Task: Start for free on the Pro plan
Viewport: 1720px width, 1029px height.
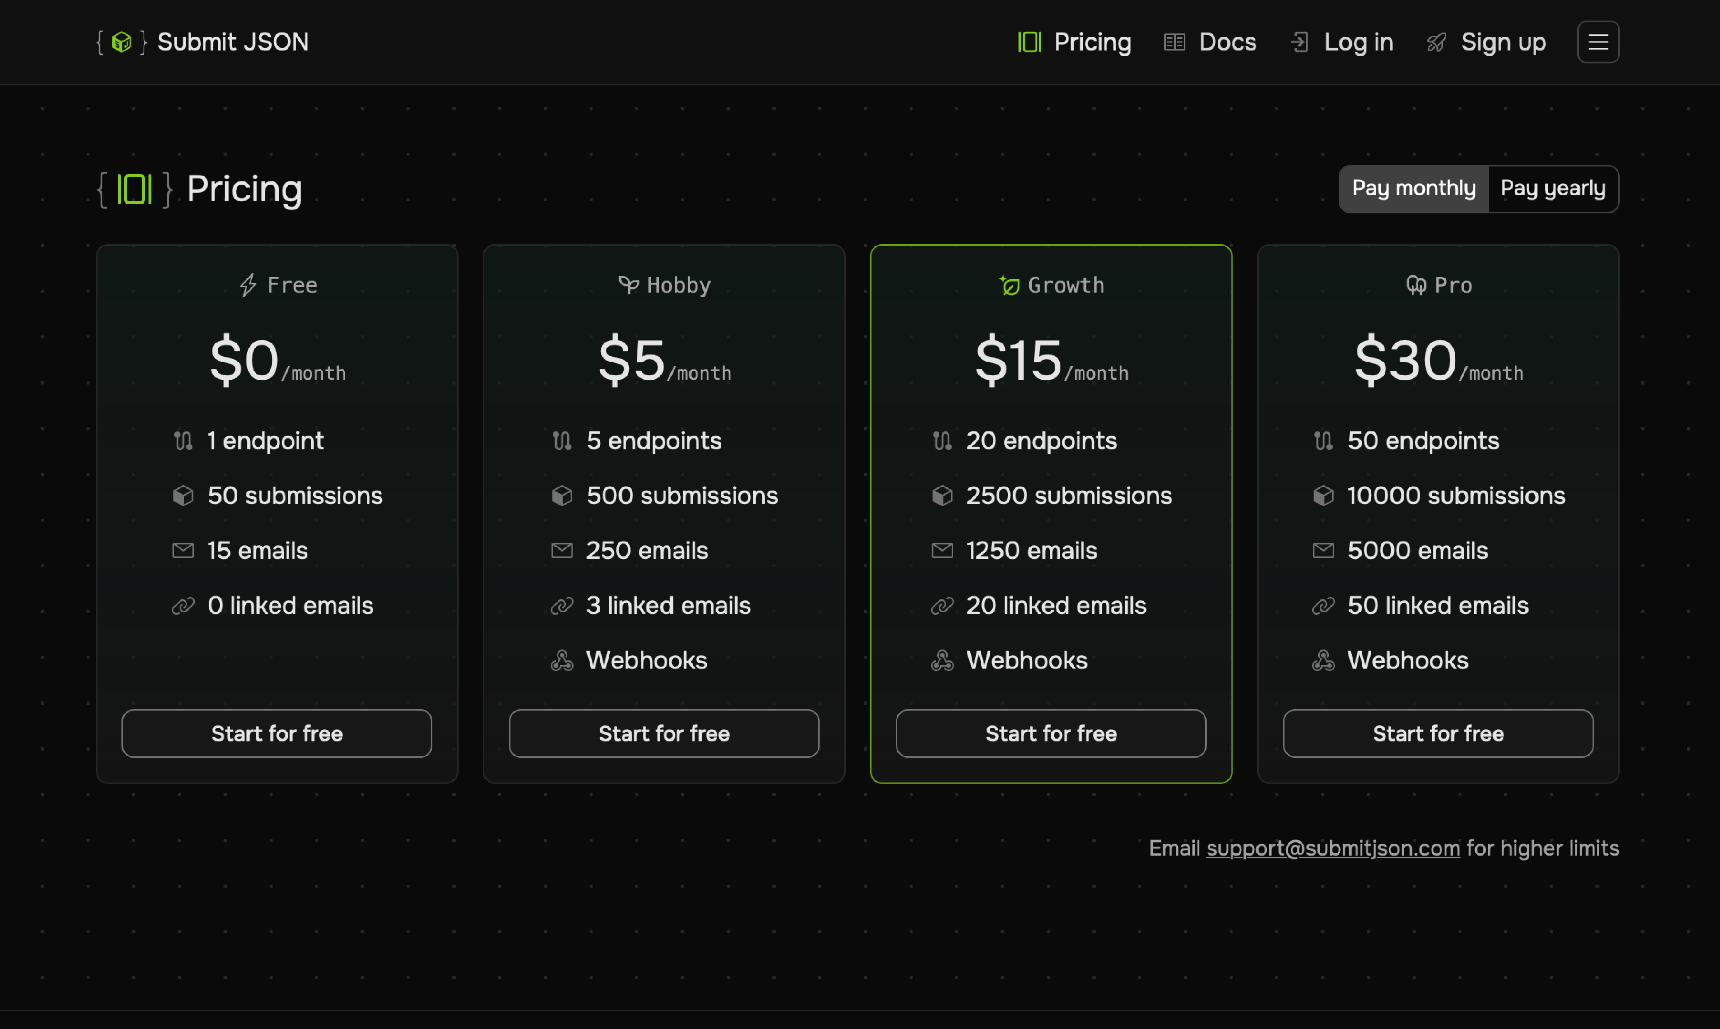Action: 1438,733
